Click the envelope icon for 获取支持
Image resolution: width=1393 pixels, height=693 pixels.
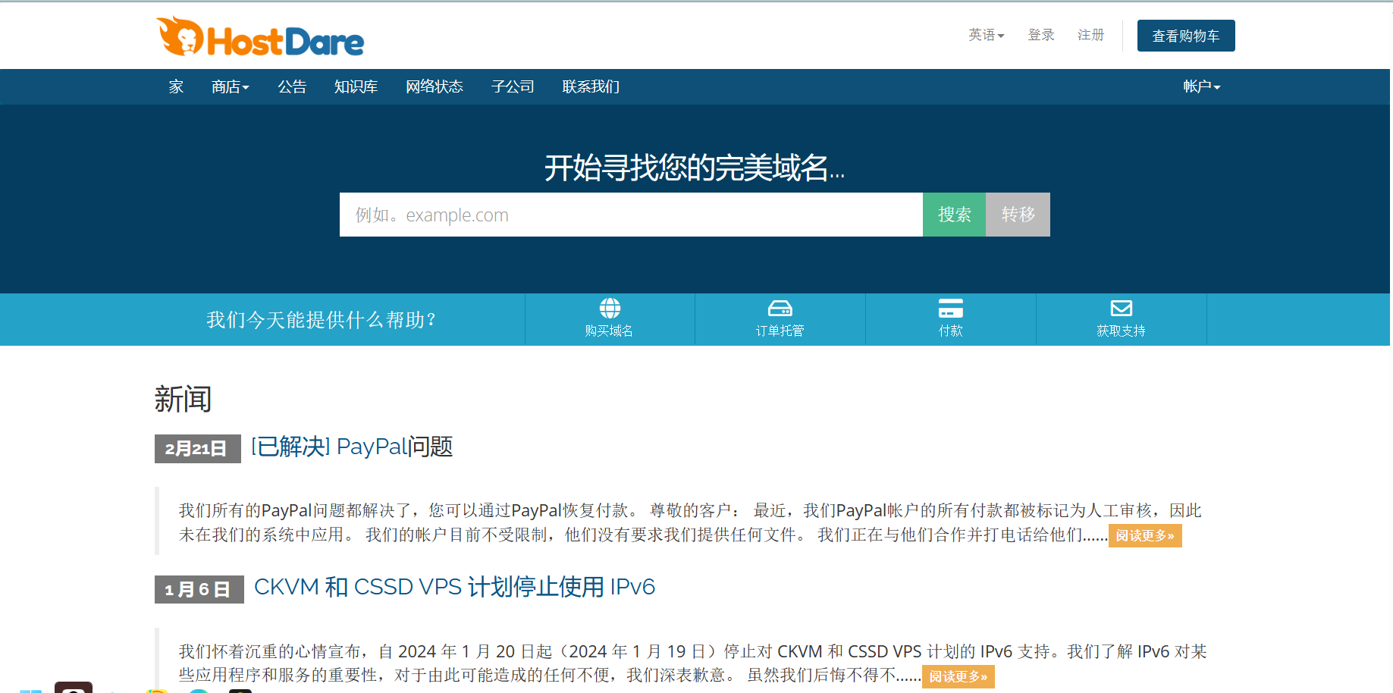click(x=1121, y=309)
